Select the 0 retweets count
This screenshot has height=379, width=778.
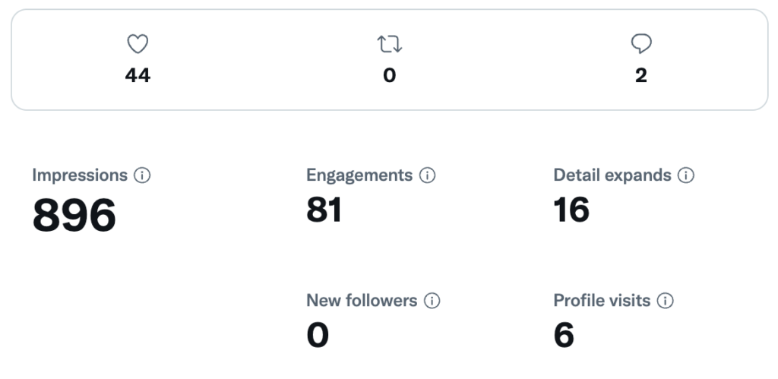[x=390, y=75]
